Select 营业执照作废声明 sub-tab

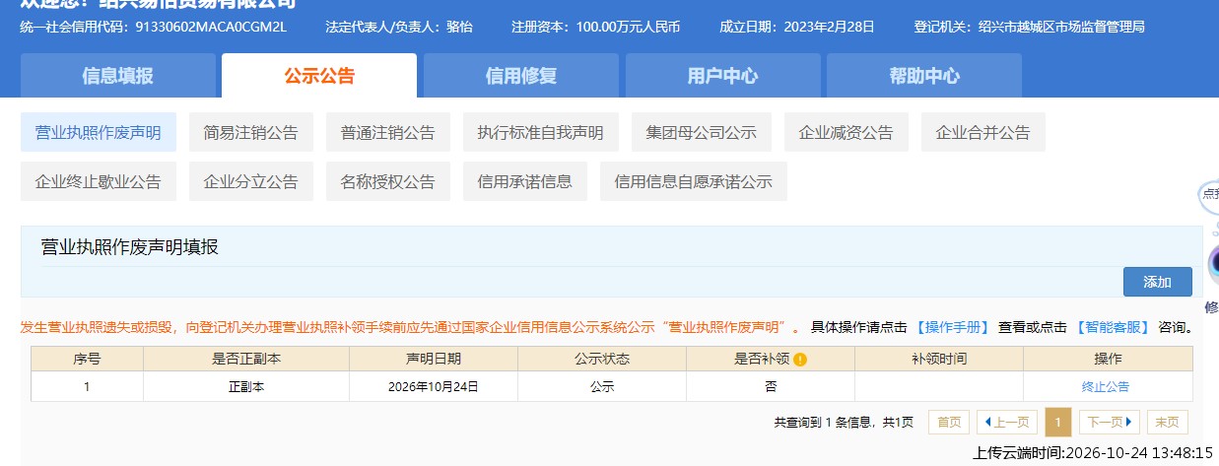coord(99,132)
